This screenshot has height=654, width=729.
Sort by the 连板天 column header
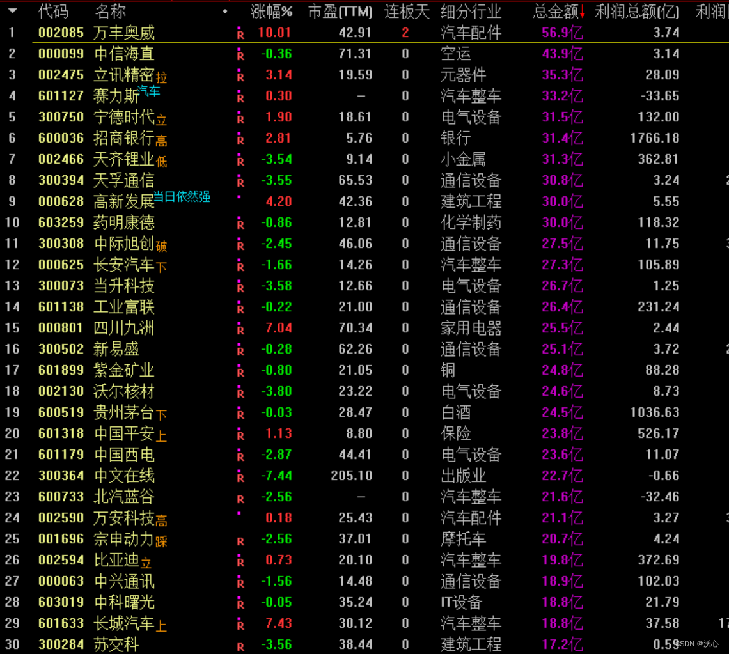click(x=407, y=12)
